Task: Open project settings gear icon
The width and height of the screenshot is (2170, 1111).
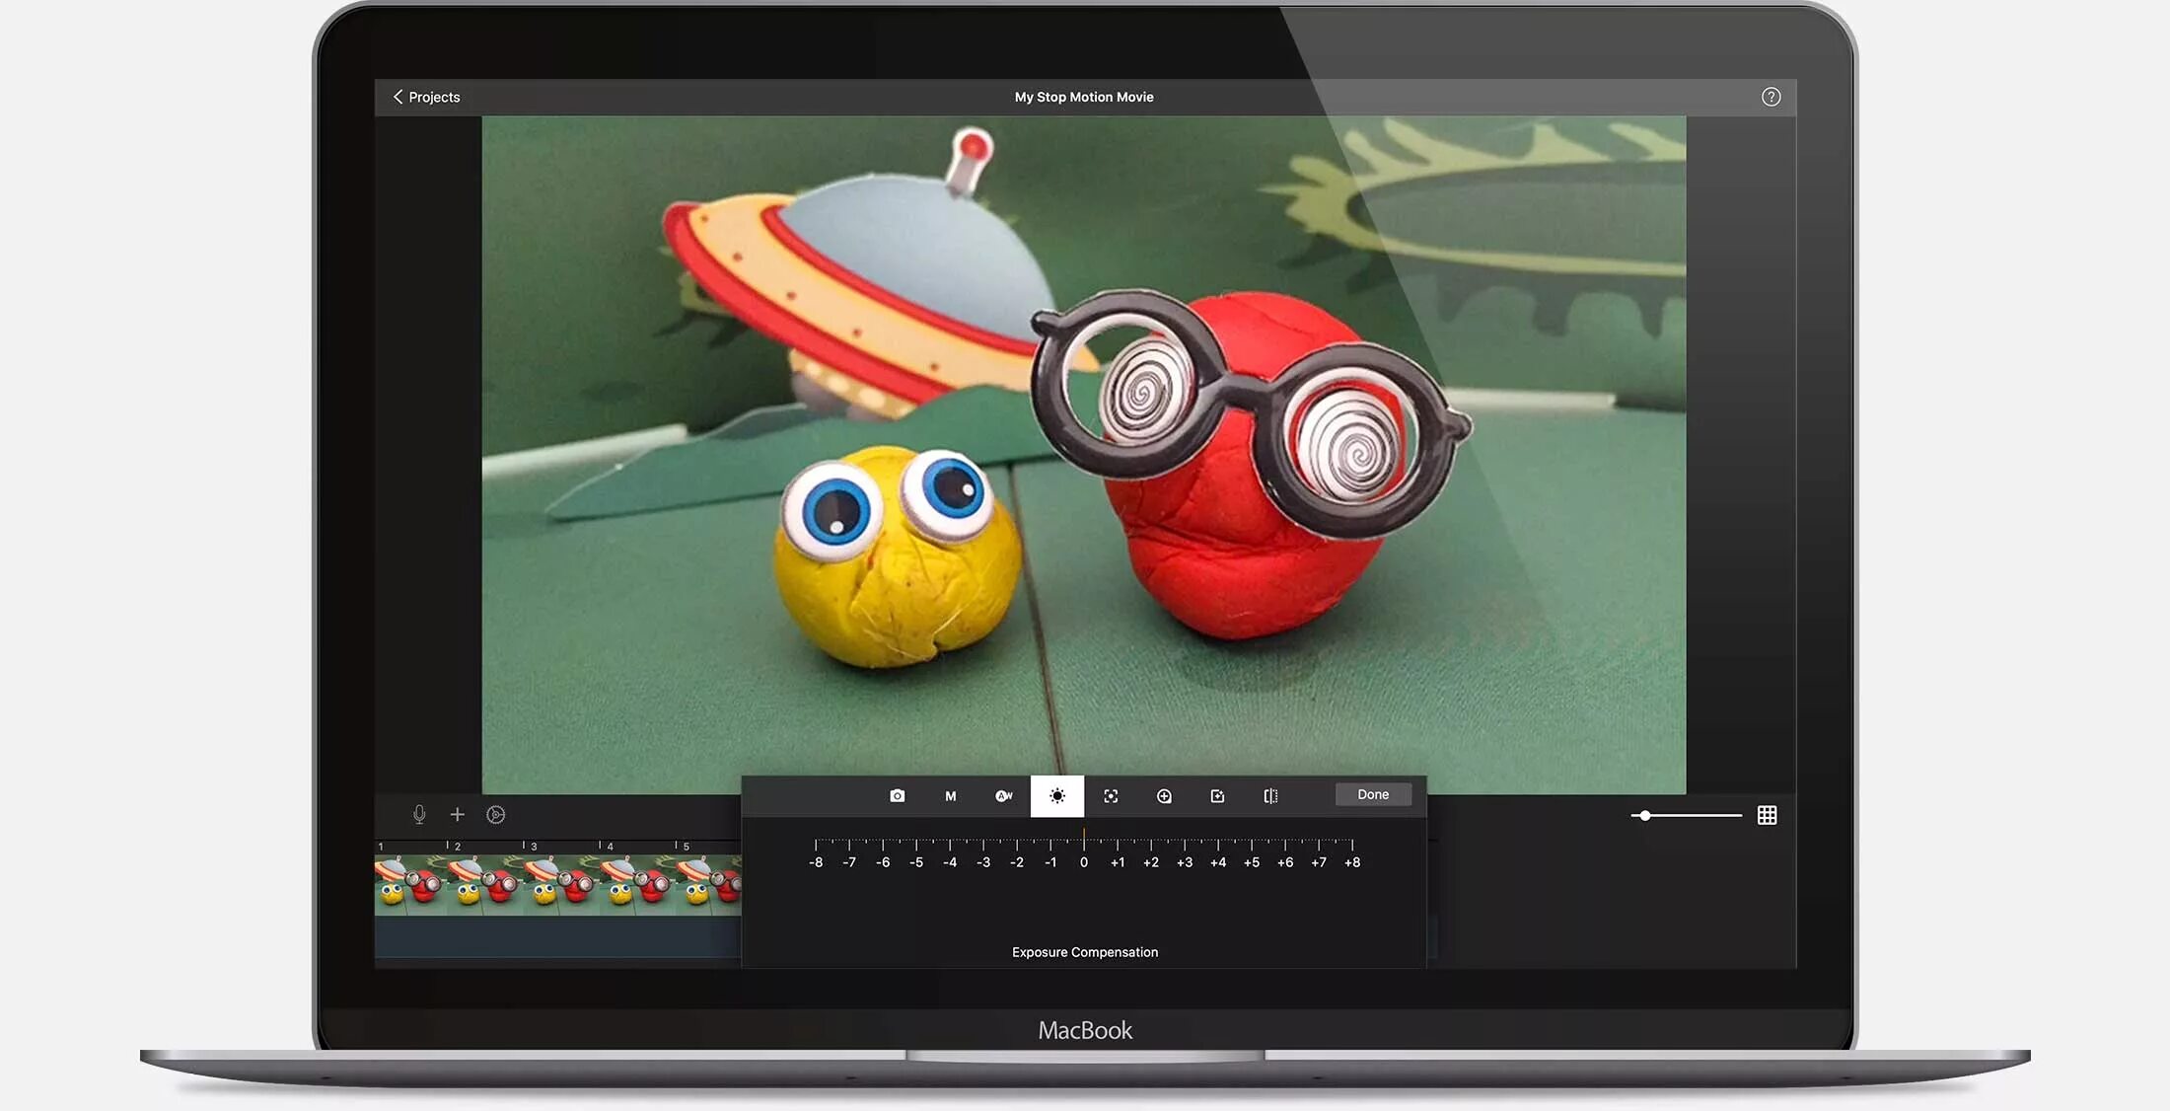Action: 496,815
